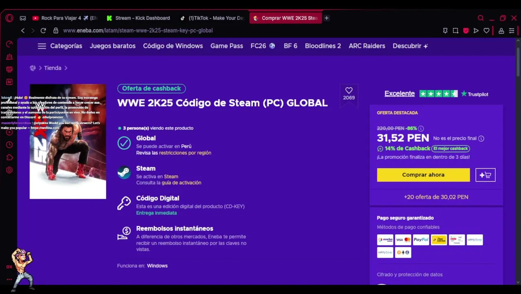Add product to cart with cart icon

485,175
